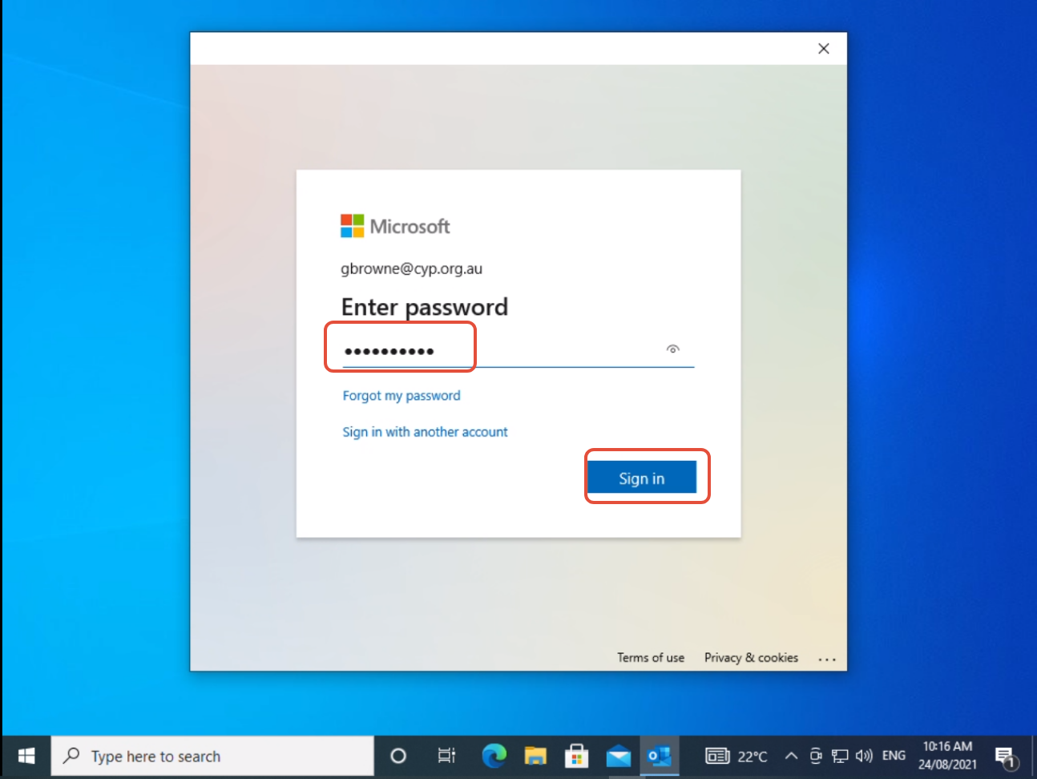Reveal password with the eye icon
The width and height of the screenshot is (1037, 779).
(673, 349)
